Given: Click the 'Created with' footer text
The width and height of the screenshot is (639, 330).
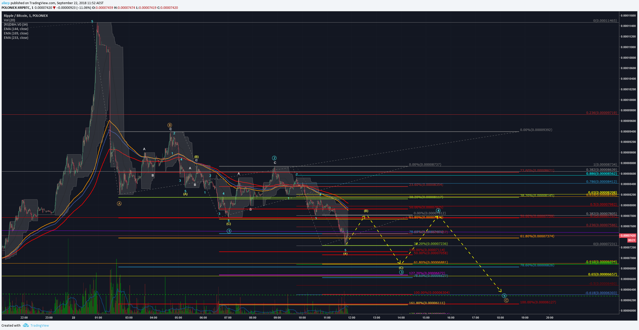Looking at the screenshot, I should (x=11, y=326).
